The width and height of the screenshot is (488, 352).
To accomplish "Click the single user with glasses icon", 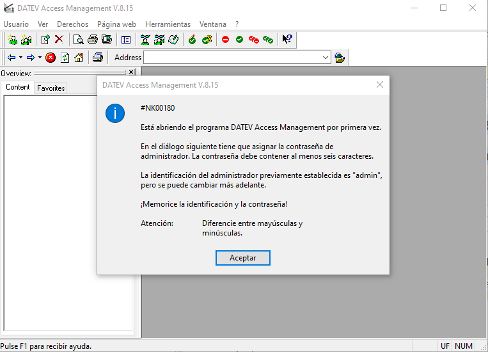I will click(x=145, y=40).
